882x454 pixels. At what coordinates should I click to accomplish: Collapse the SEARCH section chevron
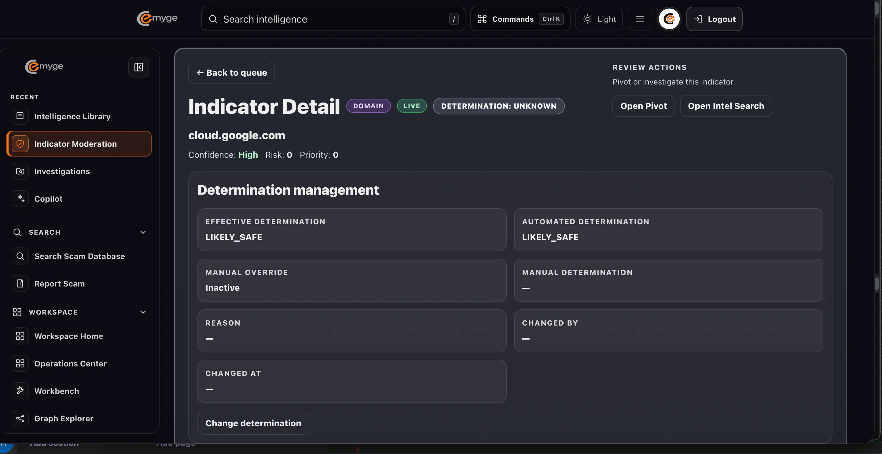[x=143, y=232]
